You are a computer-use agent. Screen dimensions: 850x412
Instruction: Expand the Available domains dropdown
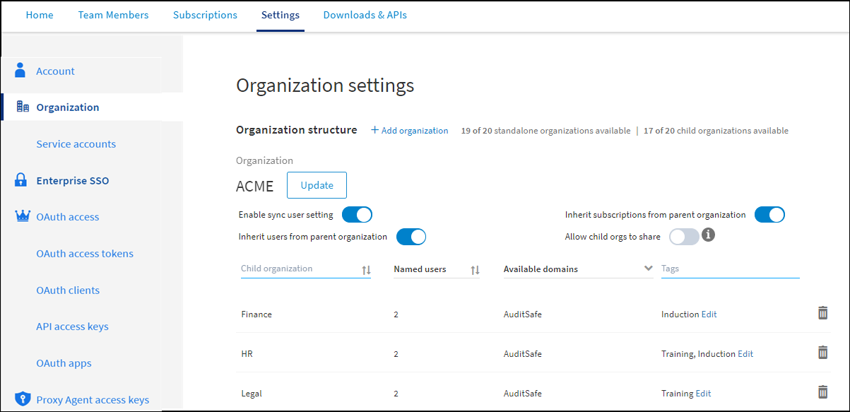pyautogui.click(x=648, y=269)
